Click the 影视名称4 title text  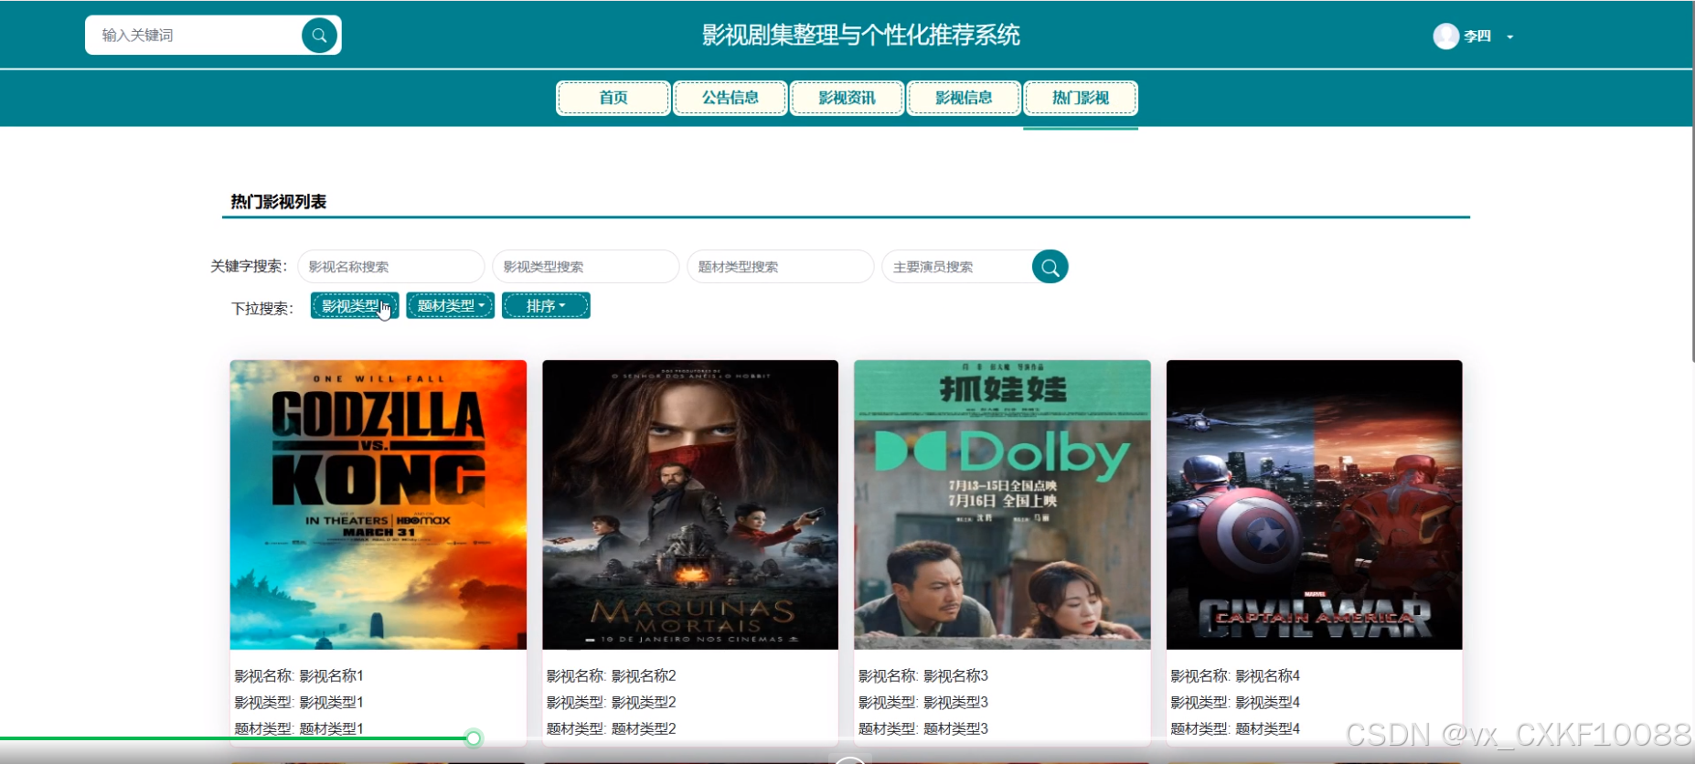[x=1267, y=676]
